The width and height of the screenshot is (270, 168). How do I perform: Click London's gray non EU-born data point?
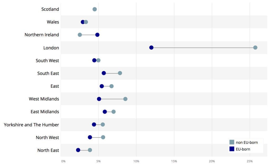point(255,48)
